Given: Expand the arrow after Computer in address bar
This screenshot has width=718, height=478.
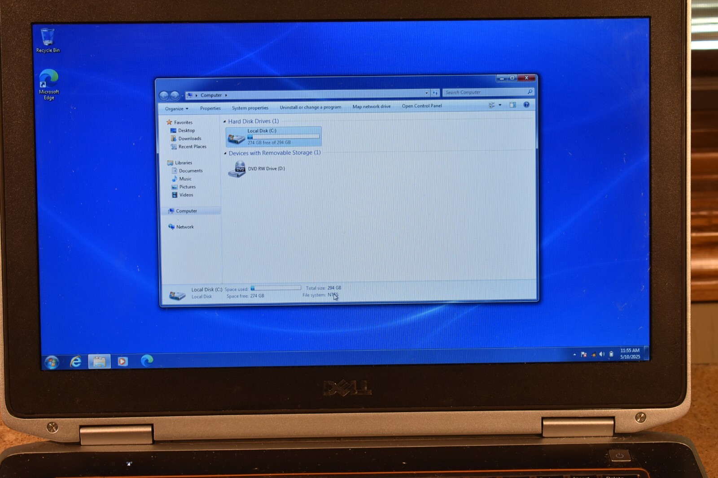Looking at the screenshot, I should click(x=226, y=95).
